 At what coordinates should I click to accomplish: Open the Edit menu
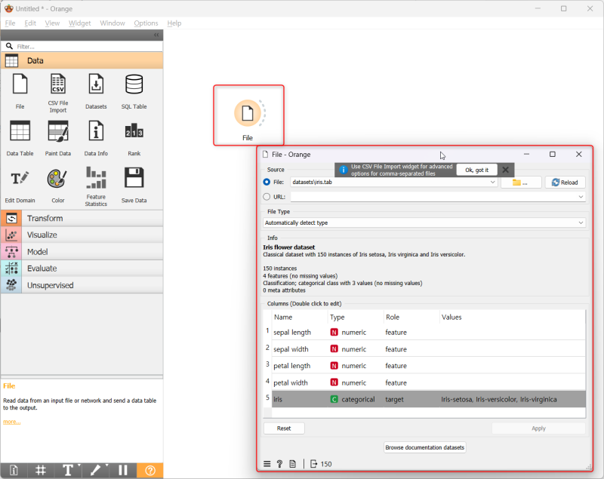pos(30,23)
